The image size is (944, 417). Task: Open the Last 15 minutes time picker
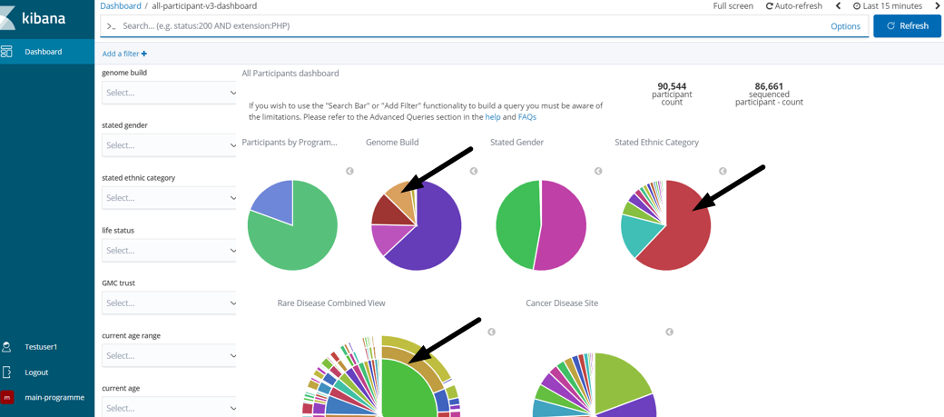(888, 6)
